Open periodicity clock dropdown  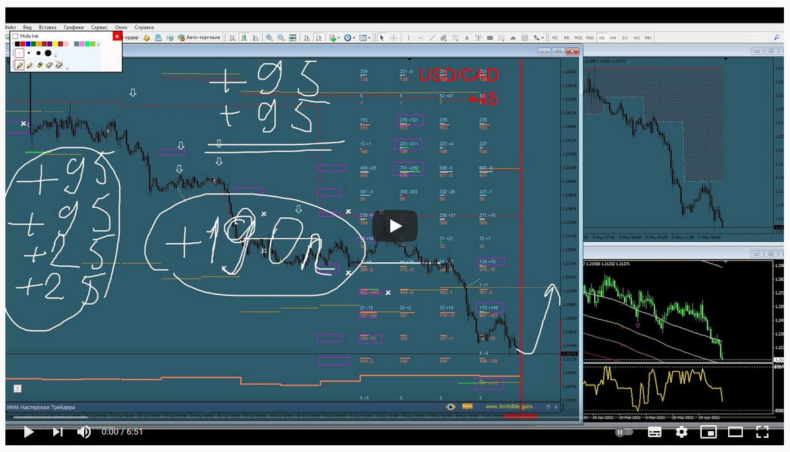click(349, 38)
